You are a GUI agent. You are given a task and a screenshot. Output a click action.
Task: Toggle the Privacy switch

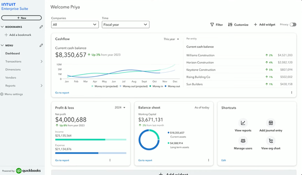coord(293,25)
